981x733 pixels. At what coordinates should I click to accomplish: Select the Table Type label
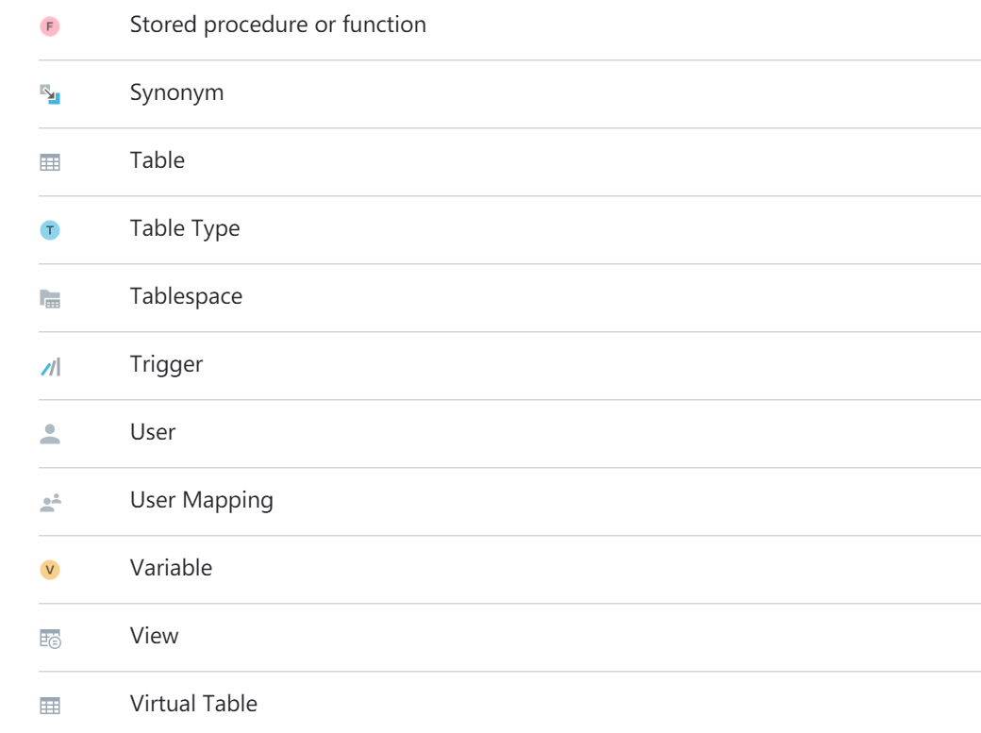185,228
